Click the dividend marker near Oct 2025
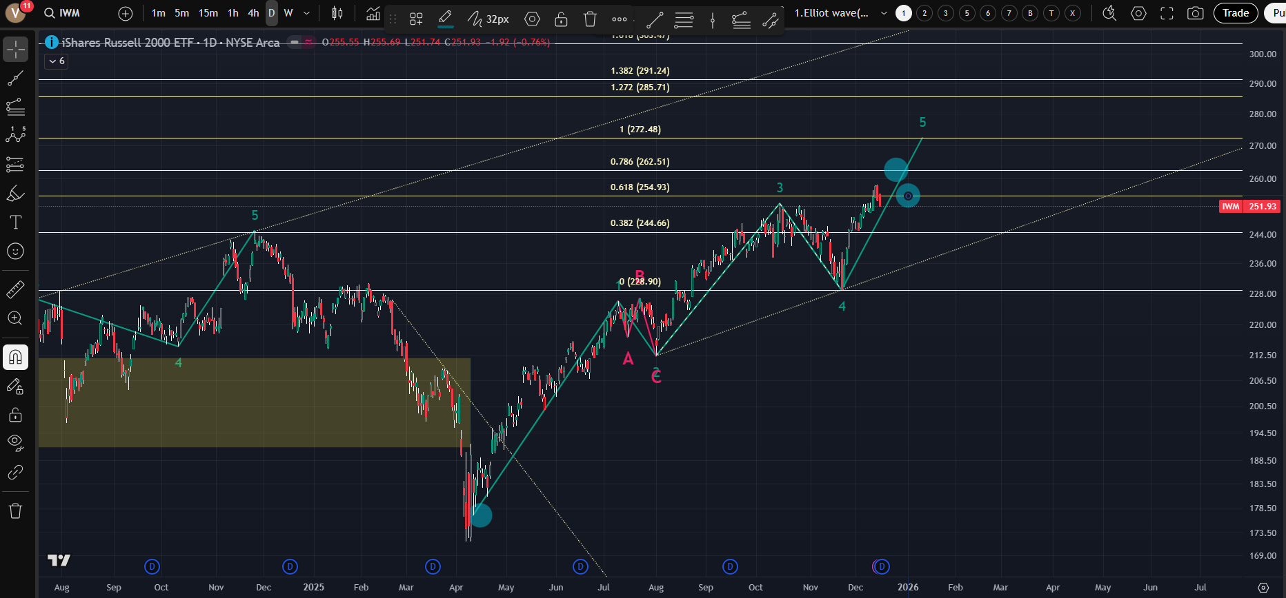This screenshot has height=598, width=1286. [x=730, y=566]
